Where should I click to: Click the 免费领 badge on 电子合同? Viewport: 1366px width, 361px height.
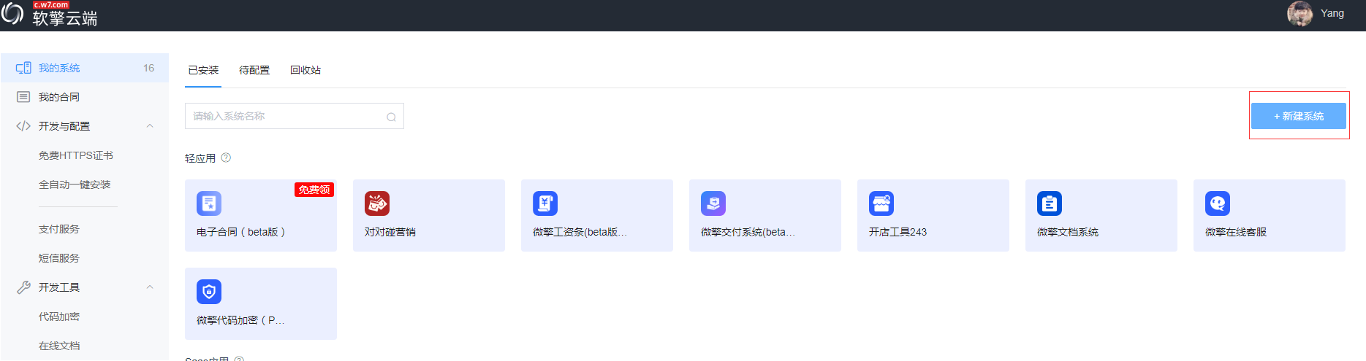coord(314,190)
